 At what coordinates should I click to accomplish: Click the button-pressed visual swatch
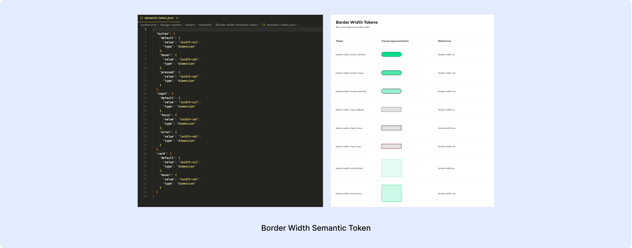[x=391, y=91]
